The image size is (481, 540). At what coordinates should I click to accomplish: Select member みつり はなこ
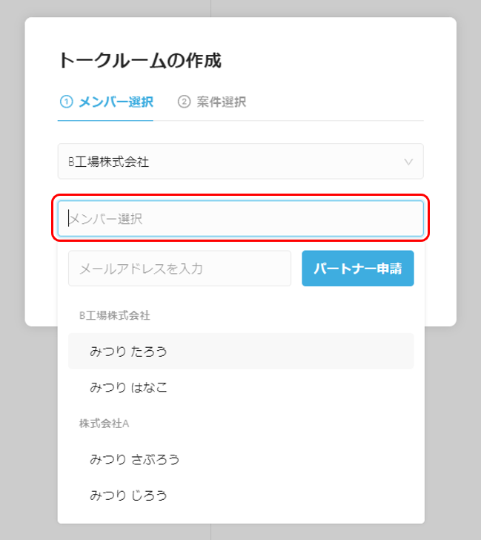(241, 387)
